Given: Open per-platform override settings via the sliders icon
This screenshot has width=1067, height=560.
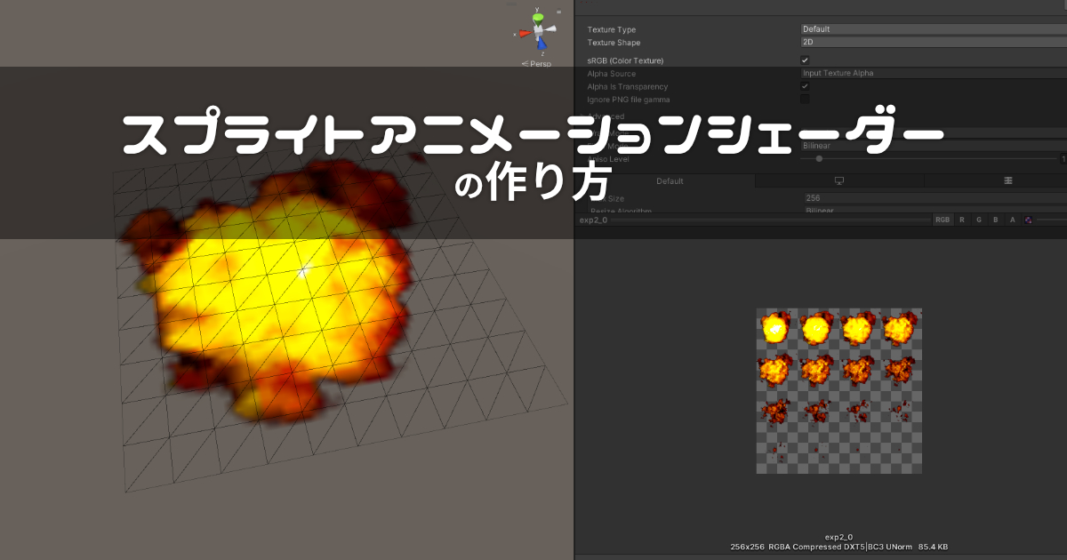Looking at the screenshot, I should [x=1007, y=180].
